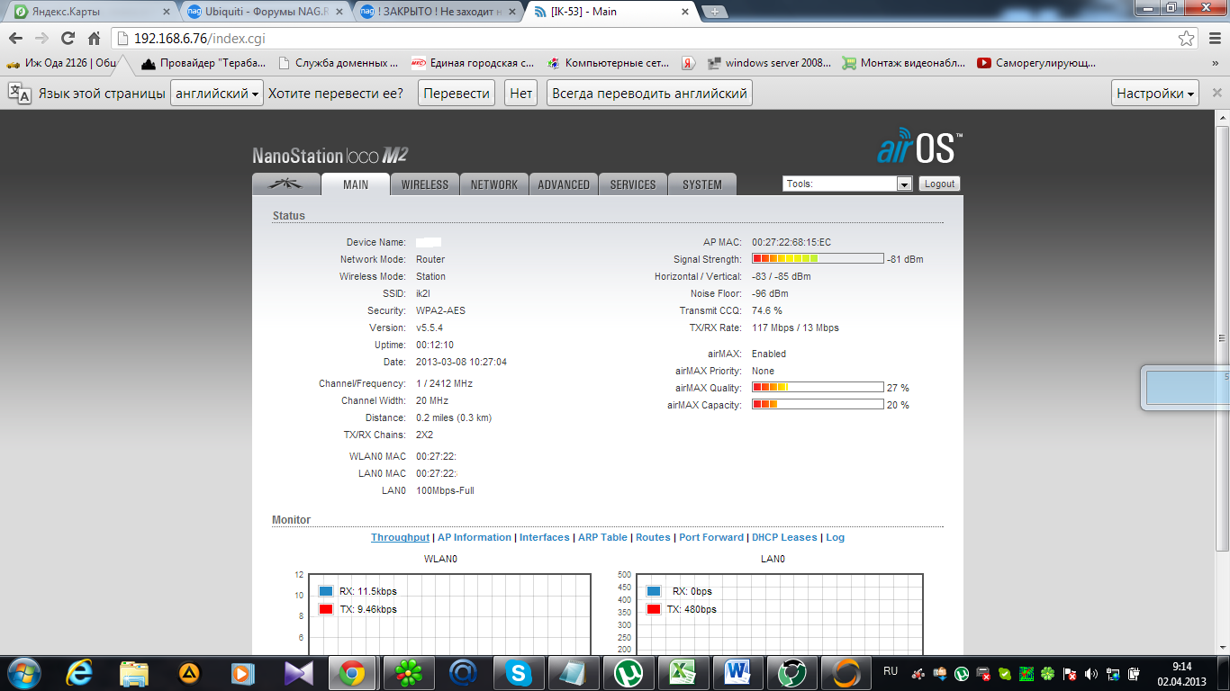1230x691 pixels.
Task: Close the translate bar
Action: coord(1217,93)
